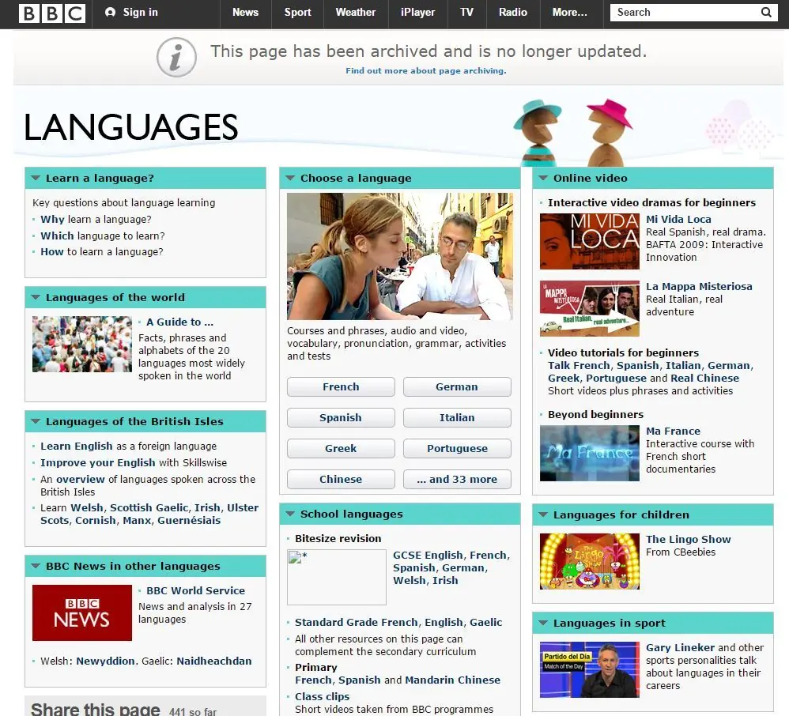Image resolution: width=789 pixels, height=716 pixels.
Task: Open the Naidheachdan Gaelic news link
Action: [x=214, y=661]
